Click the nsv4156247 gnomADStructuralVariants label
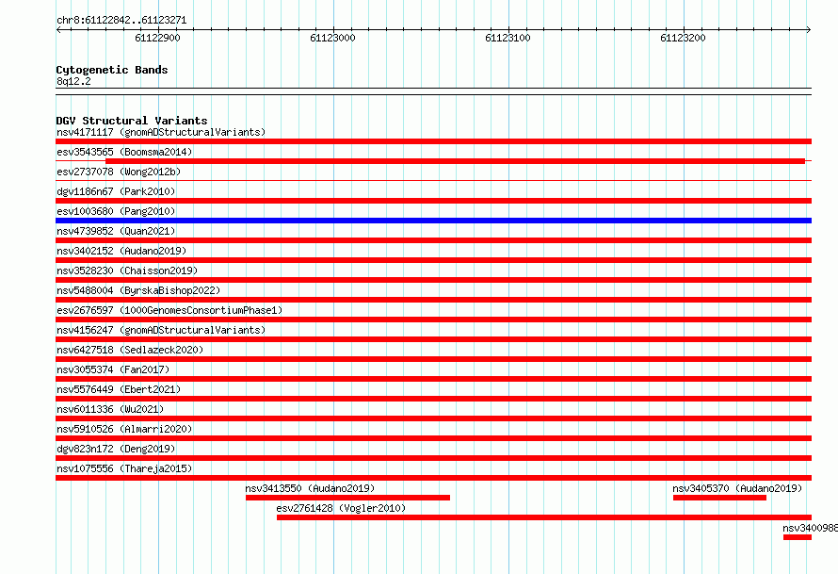The height and width of the screenshot is (574, 838). [x=161, y=330]
